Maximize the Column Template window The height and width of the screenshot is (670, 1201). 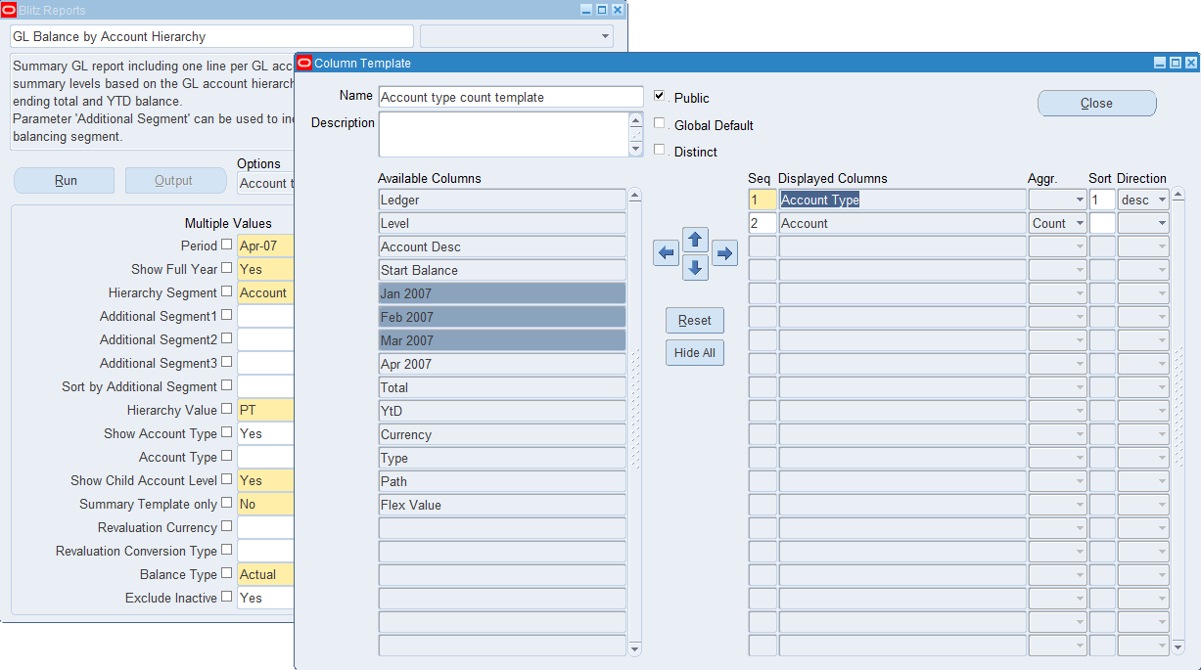[x=1176, y=63]
